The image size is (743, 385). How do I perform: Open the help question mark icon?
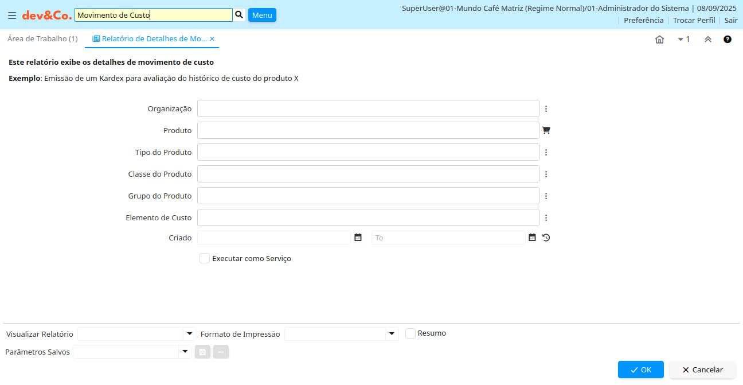pyautogui.click(x=727, y=40)
